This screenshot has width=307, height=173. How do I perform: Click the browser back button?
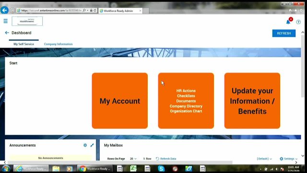coord(4,10)
